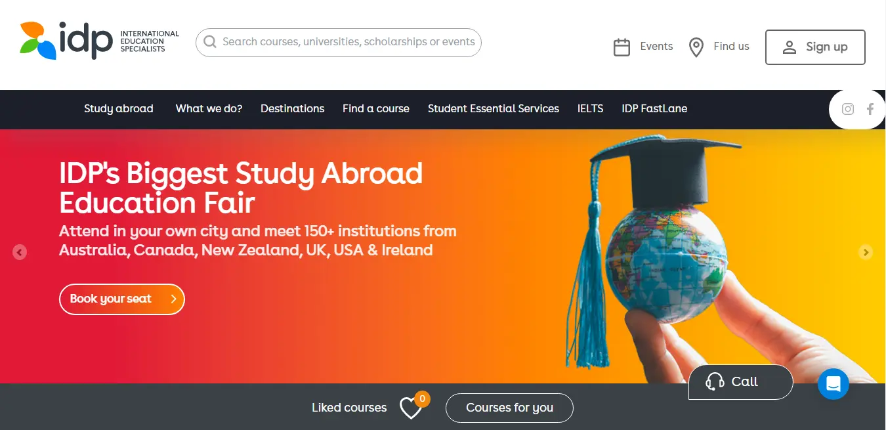Click the liked courses heart icon
The width and height of the screenshot is (886, 430).
pos(411,408)
